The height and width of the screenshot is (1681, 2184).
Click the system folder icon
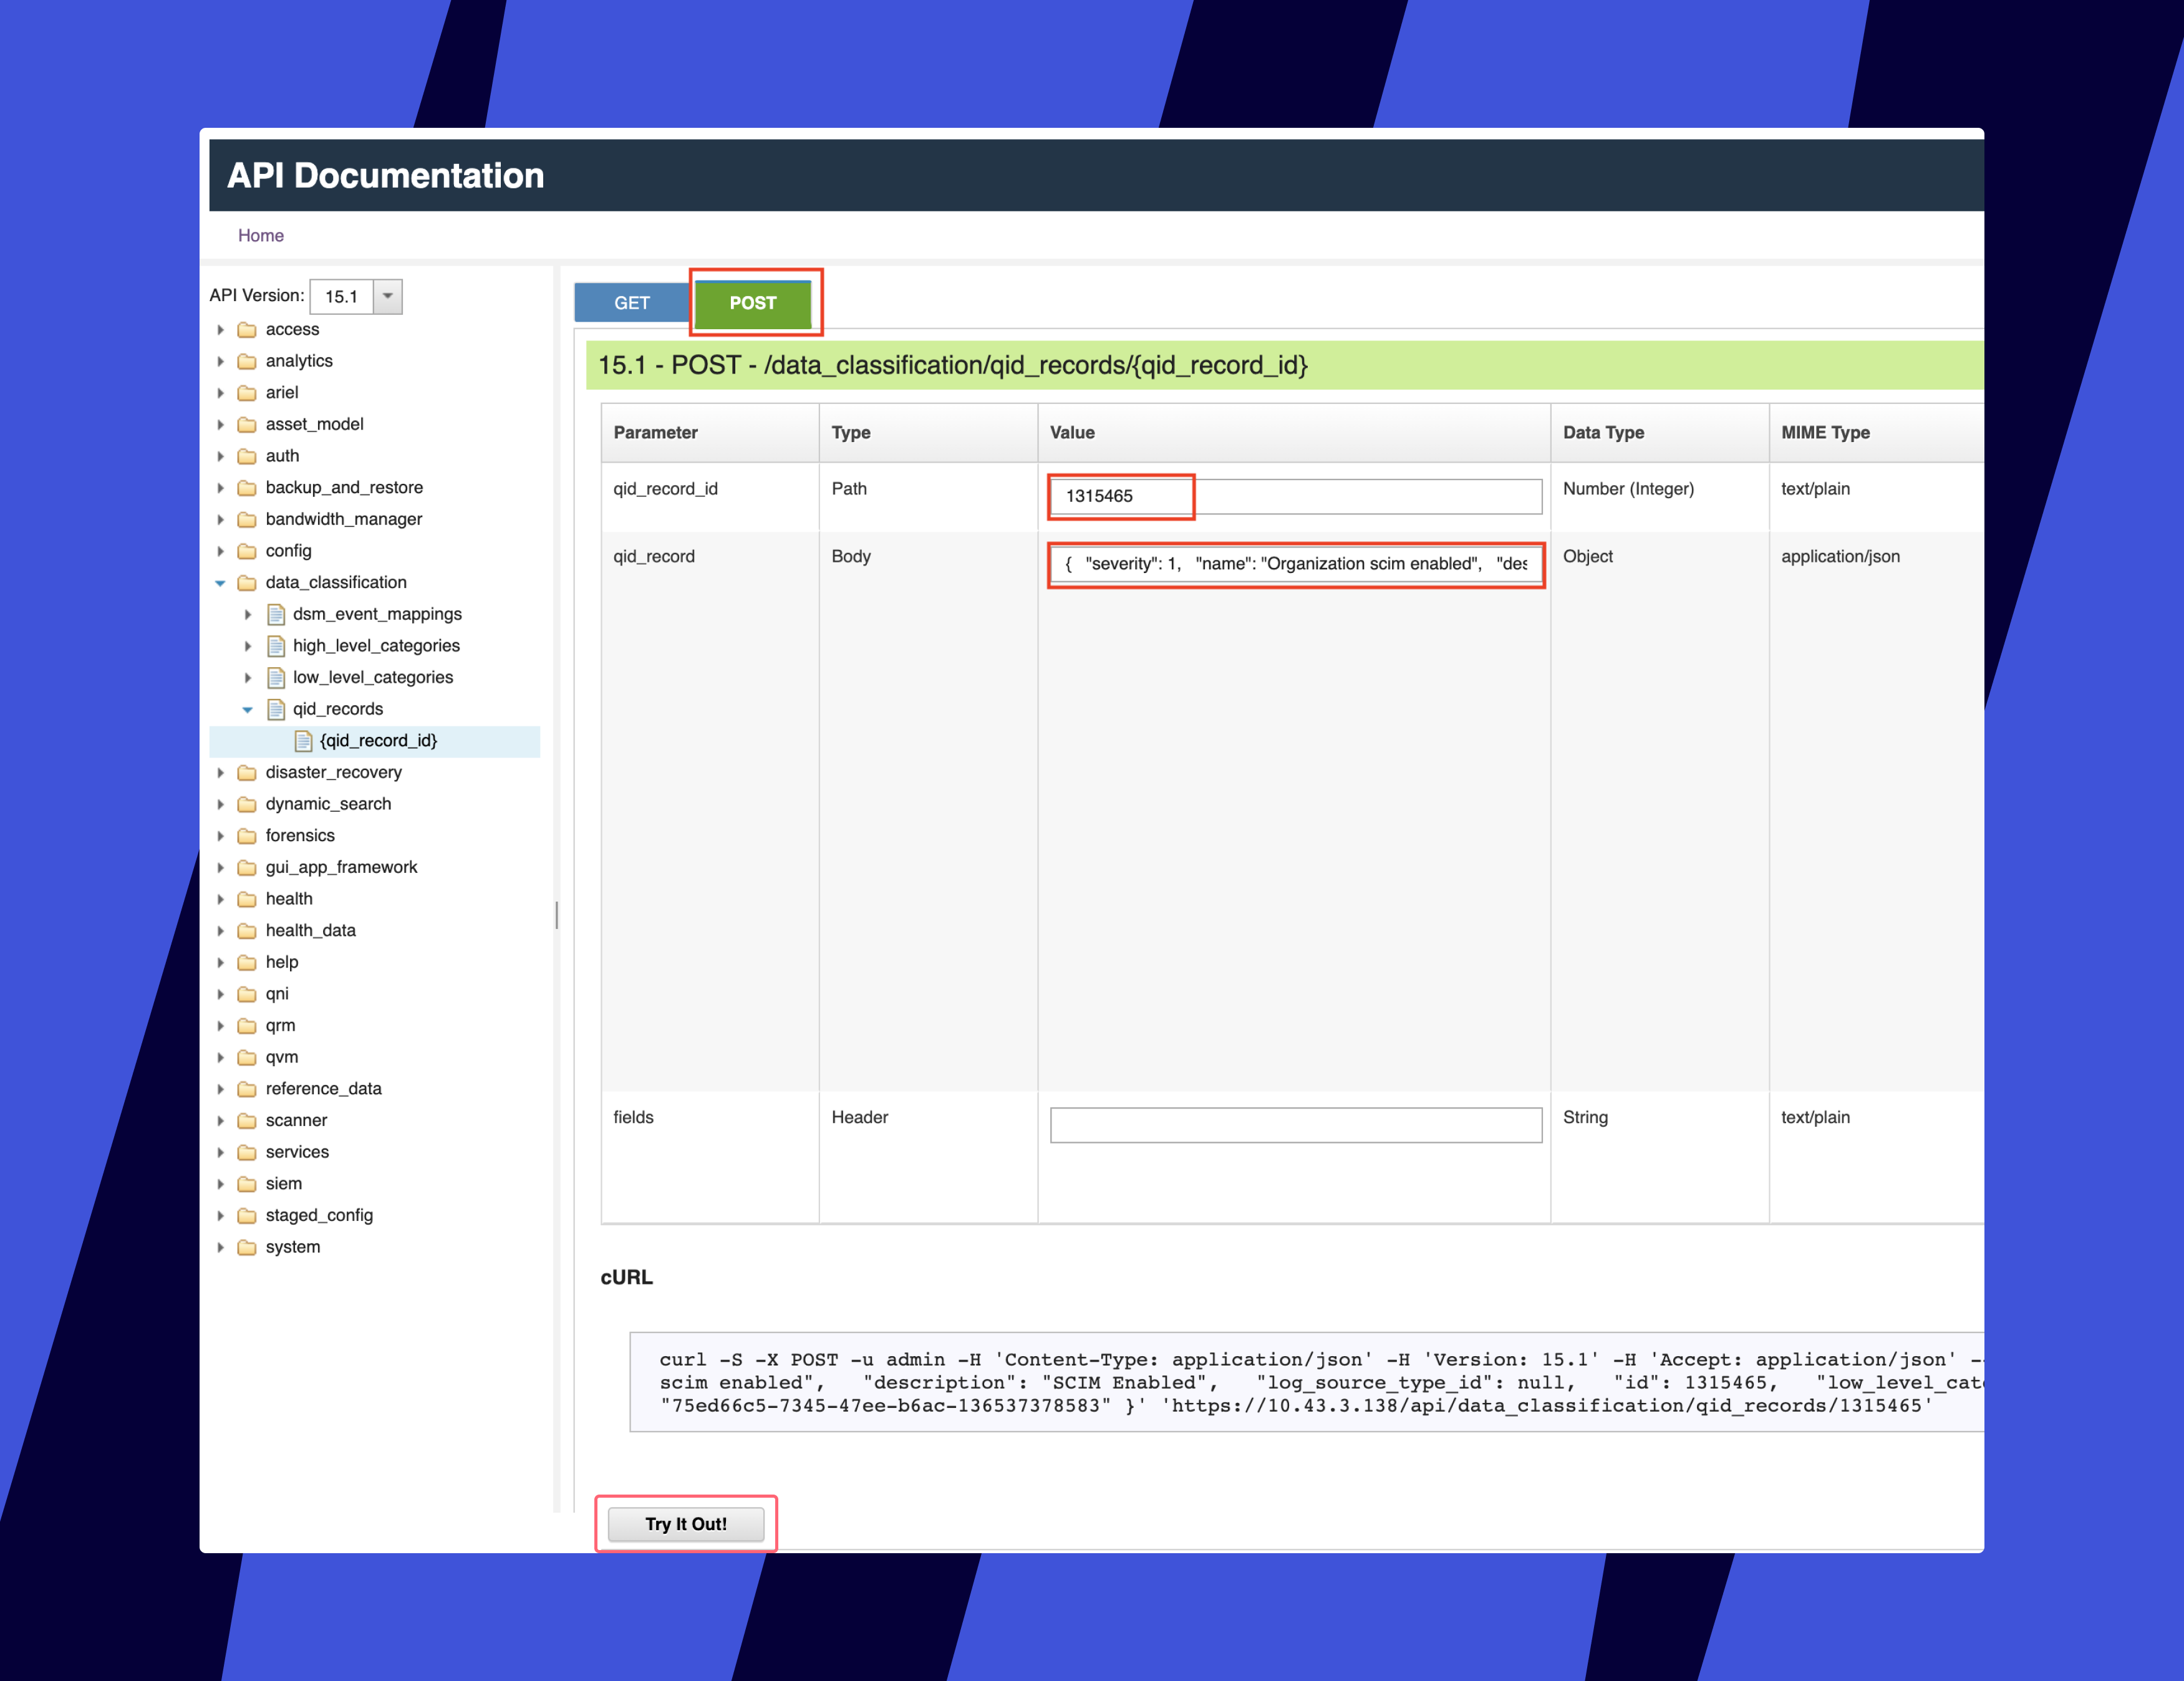click(247, 1248)
